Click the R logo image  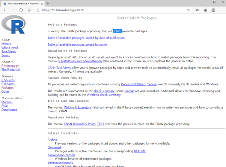(x=14, y=24)
